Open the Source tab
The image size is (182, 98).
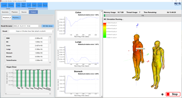point(24,12)
